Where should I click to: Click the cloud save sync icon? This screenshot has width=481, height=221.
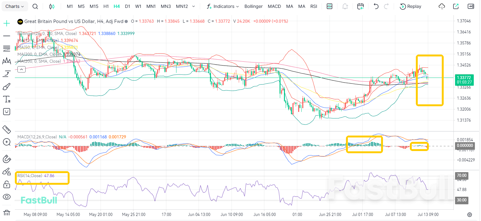[x=442, y=6]
